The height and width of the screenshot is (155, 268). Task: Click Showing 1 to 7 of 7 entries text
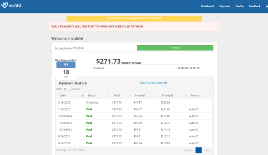(70, 150)
